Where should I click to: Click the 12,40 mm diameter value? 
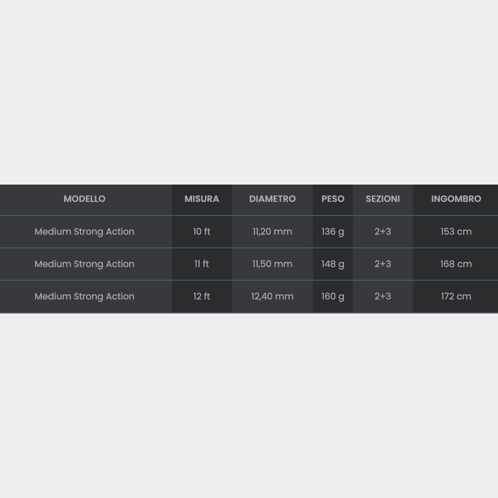(x=272, y=296)
